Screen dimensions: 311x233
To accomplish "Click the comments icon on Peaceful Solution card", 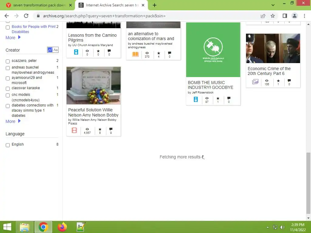I will click(x=111, y=129).
